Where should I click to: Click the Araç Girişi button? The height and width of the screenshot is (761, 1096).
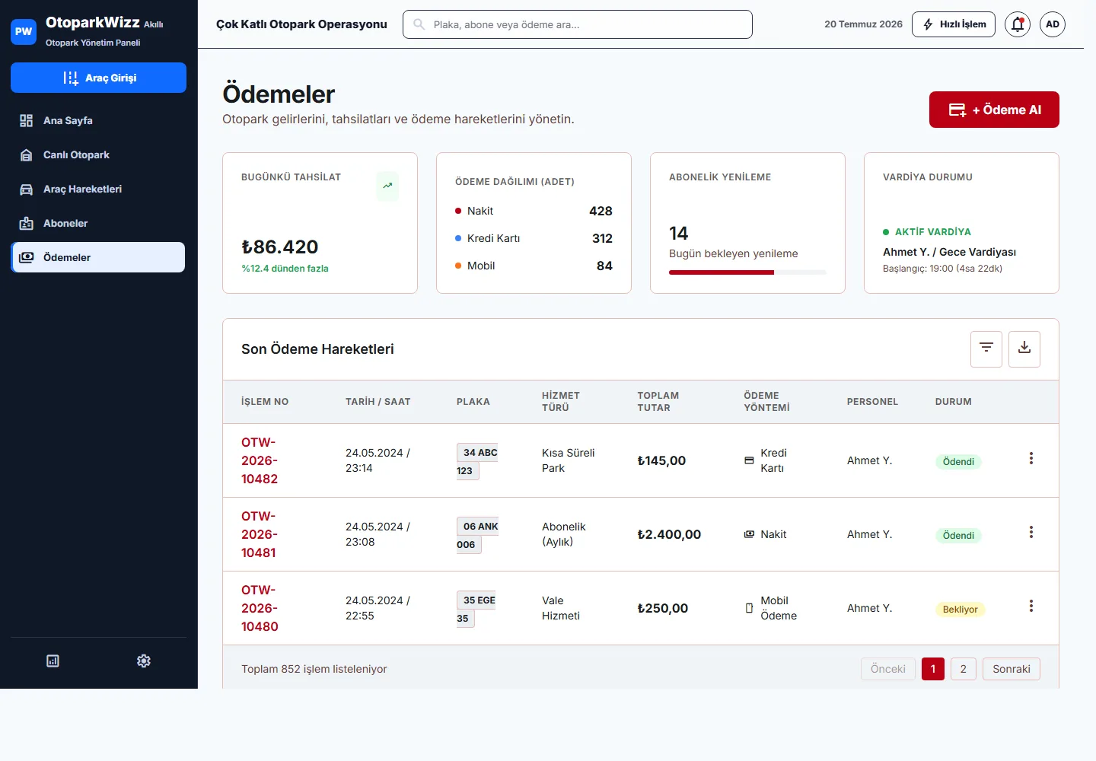pyautogui.click(x=98, y=78)
